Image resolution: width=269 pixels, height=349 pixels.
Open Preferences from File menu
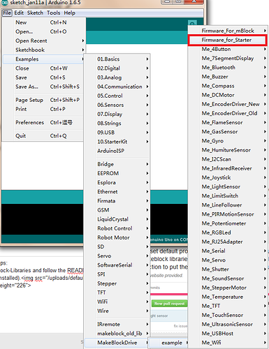pyautogui.click(x=43, y=122)
